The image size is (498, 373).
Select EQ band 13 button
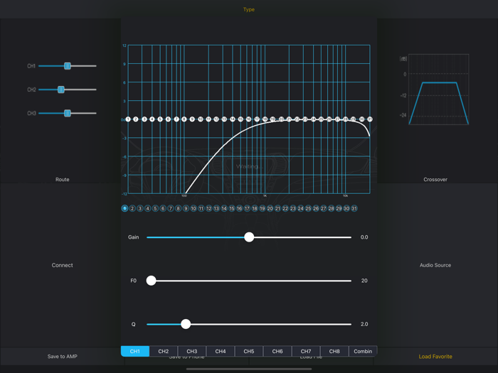tap(216, 208)
